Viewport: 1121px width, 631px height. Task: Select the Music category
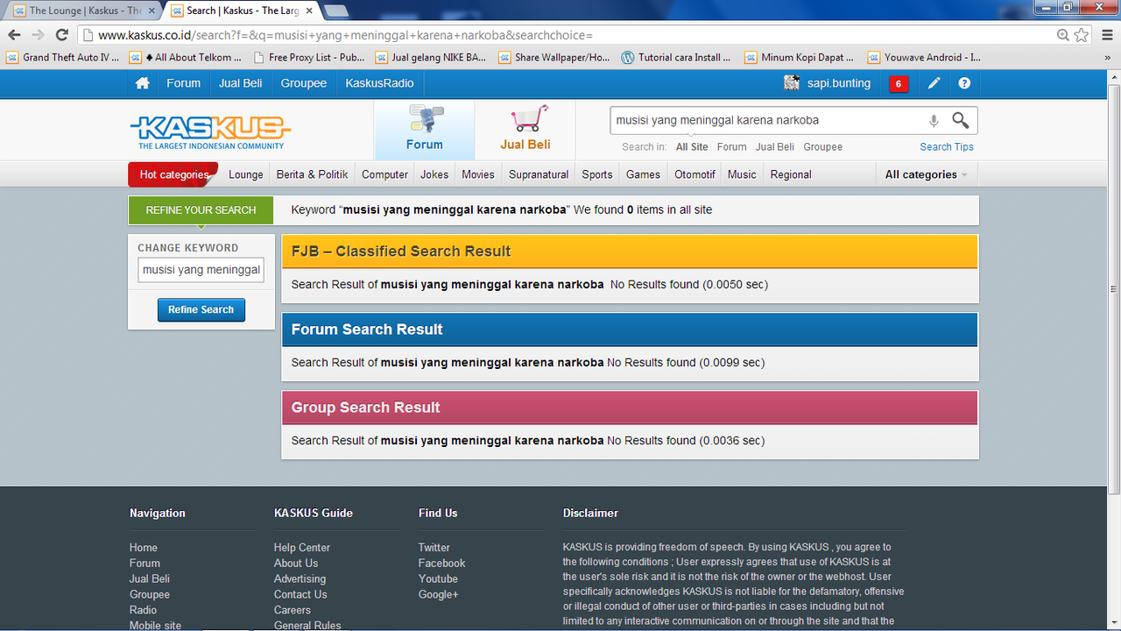(x=742, y=174)
